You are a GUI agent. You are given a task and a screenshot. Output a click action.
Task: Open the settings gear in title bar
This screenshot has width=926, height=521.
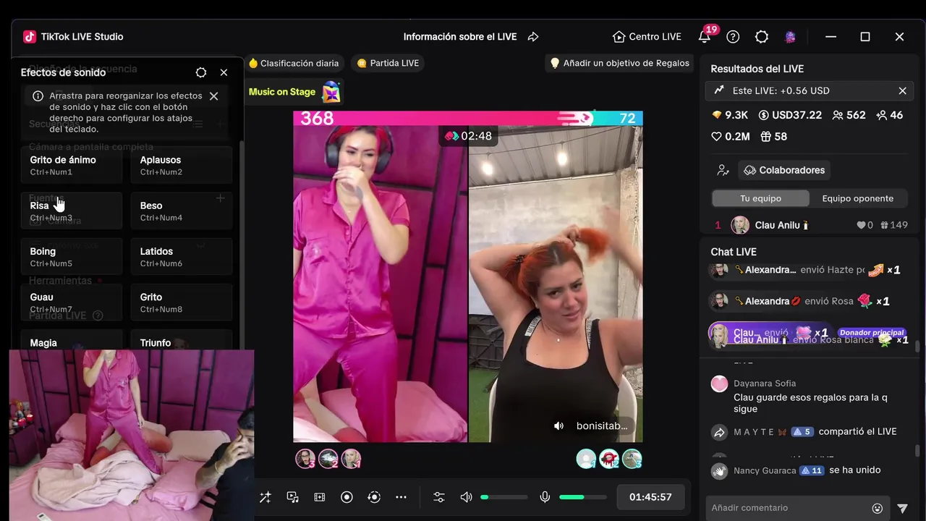[x=762, y=37]
